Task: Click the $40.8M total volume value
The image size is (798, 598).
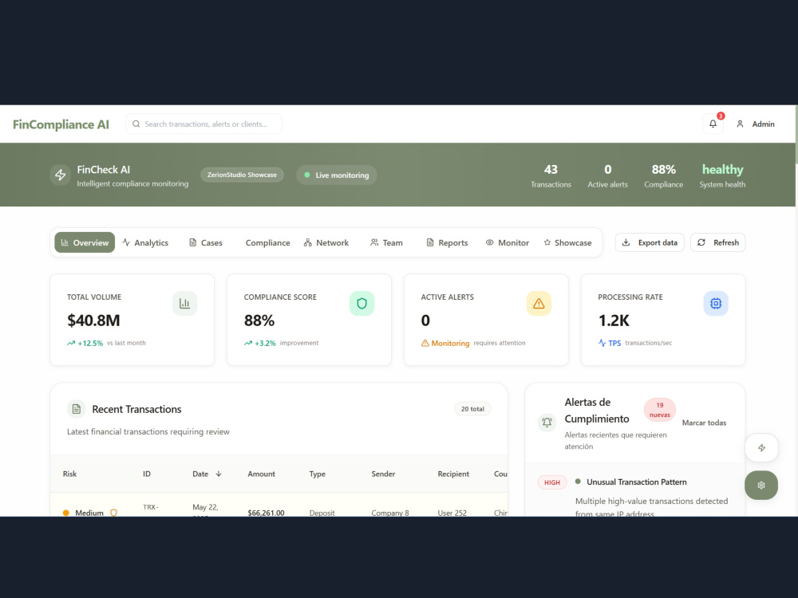Action: pyautogui.click(x=93, y=321)
